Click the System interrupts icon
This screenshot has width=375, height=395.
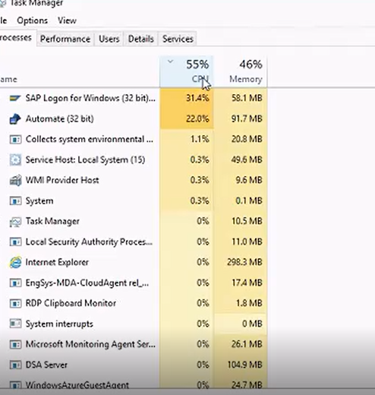click(x=15, y=324)
